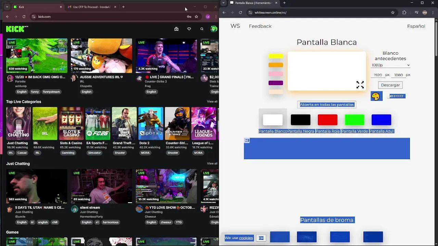Open the Dota 2 category thumbnail
Image resolution: width=438 pixels, height=246 pixels.
[151, 123]
